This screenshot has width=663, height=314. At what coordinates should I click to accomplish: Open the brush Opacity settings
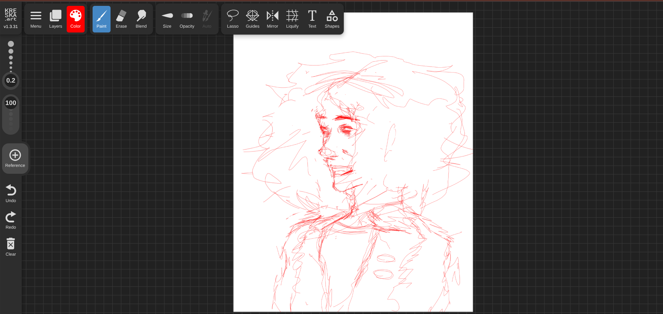(x=187, y=19)
